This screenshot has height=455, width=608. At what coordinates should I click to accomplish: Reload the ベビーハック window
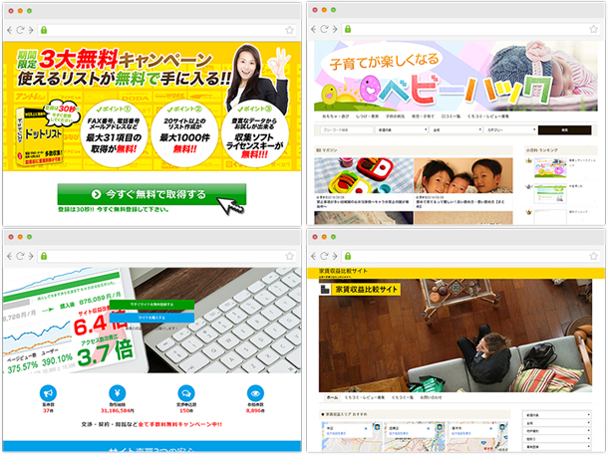point(324,29)
